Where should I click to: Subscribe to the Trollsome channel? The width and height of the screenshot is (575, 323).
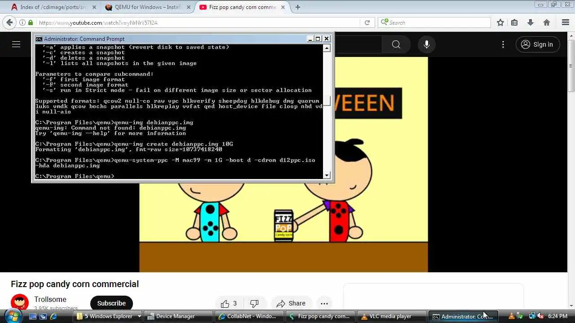click(111, 303)
